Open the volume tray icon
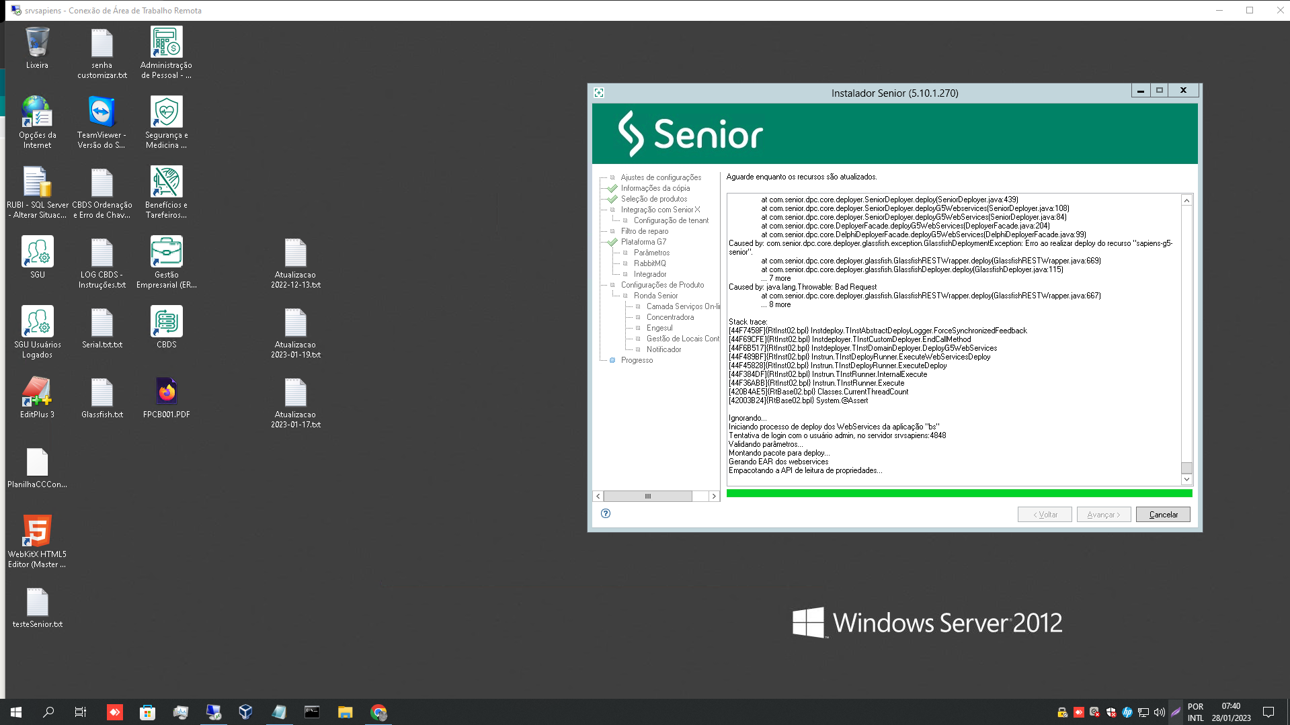 1160,712
